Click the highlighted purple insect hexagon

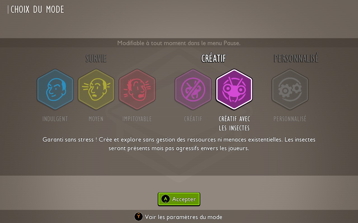pyautogui.click(x=234, y=89)
